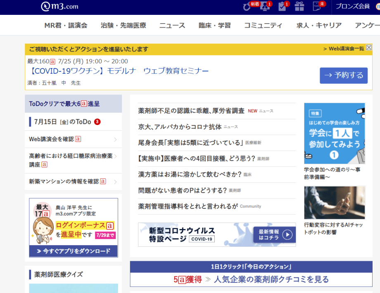Open article 尾身会長「実態は5類に近づいている」
380x293 pixels.
pyautogui.click(x=191, y=143)
